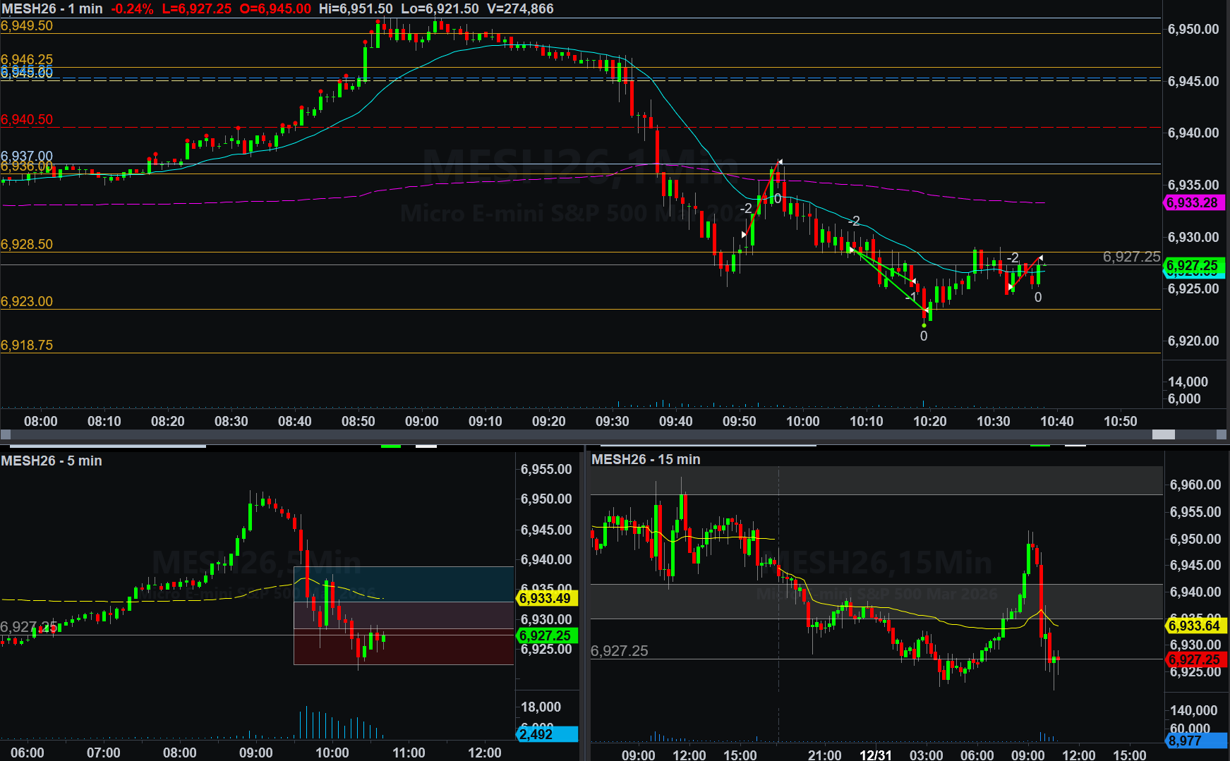Select the MESH26 - 5 min chart title
Viewport: 1230px width, 761px height.
pyautogui.click(x=52, y=461)
